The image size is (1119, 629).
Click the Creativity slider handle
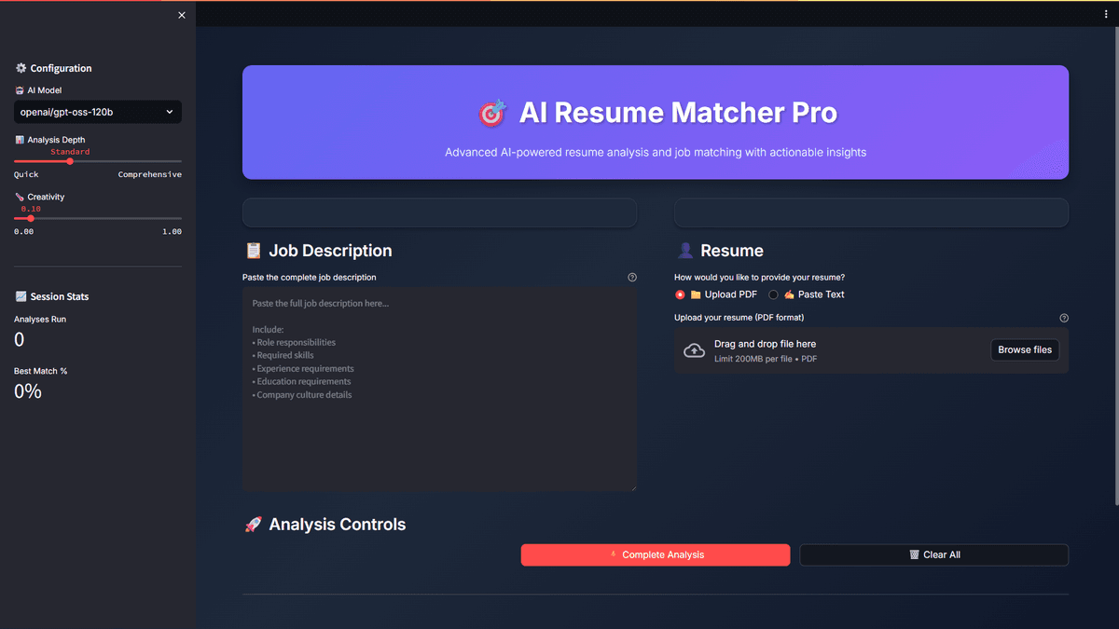click(31, 219)
